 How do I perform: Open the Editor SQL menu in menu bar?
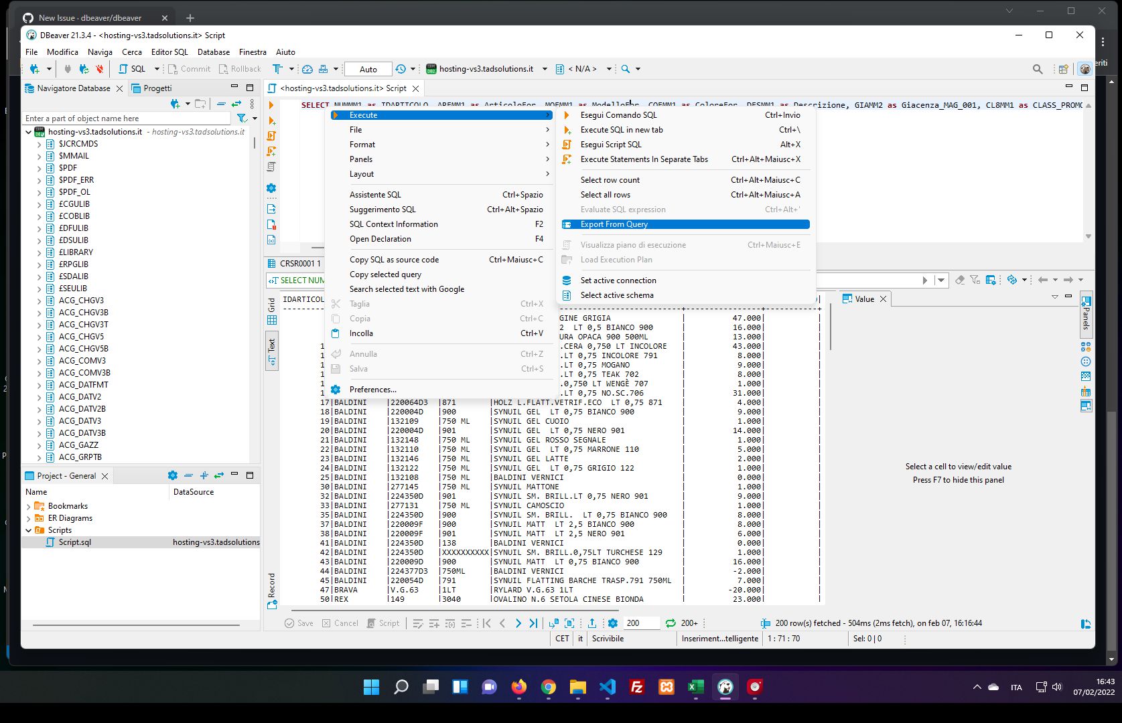coord(169,52)
